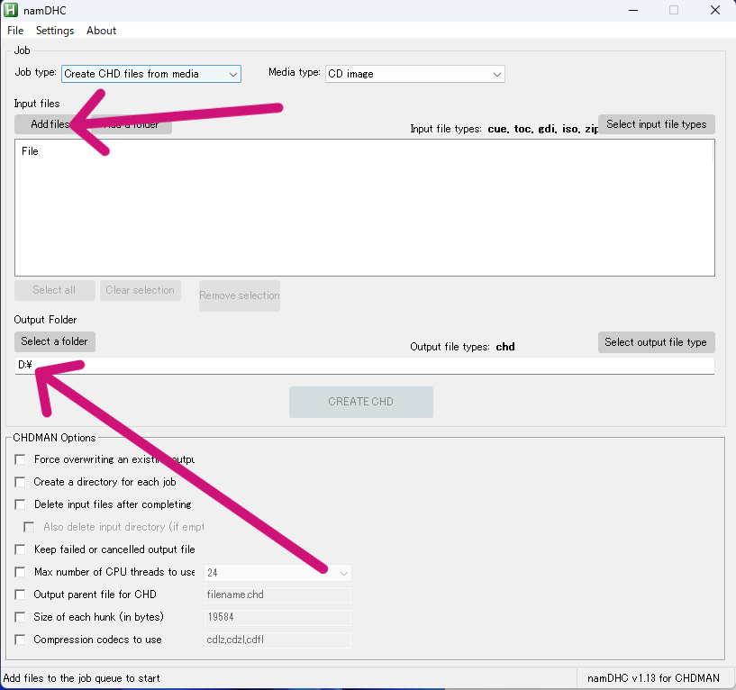Screen dimensions: 736x690
Task: Open the File menu
Action: click(x=15, y=31)
